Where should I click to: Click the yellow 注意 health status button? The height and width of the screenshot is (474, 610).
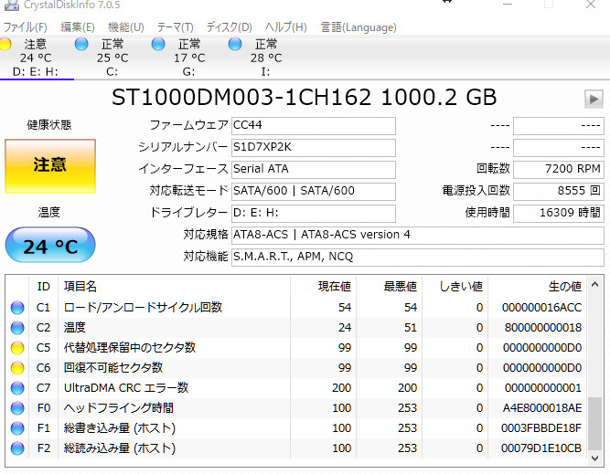(x=50, y=166)
